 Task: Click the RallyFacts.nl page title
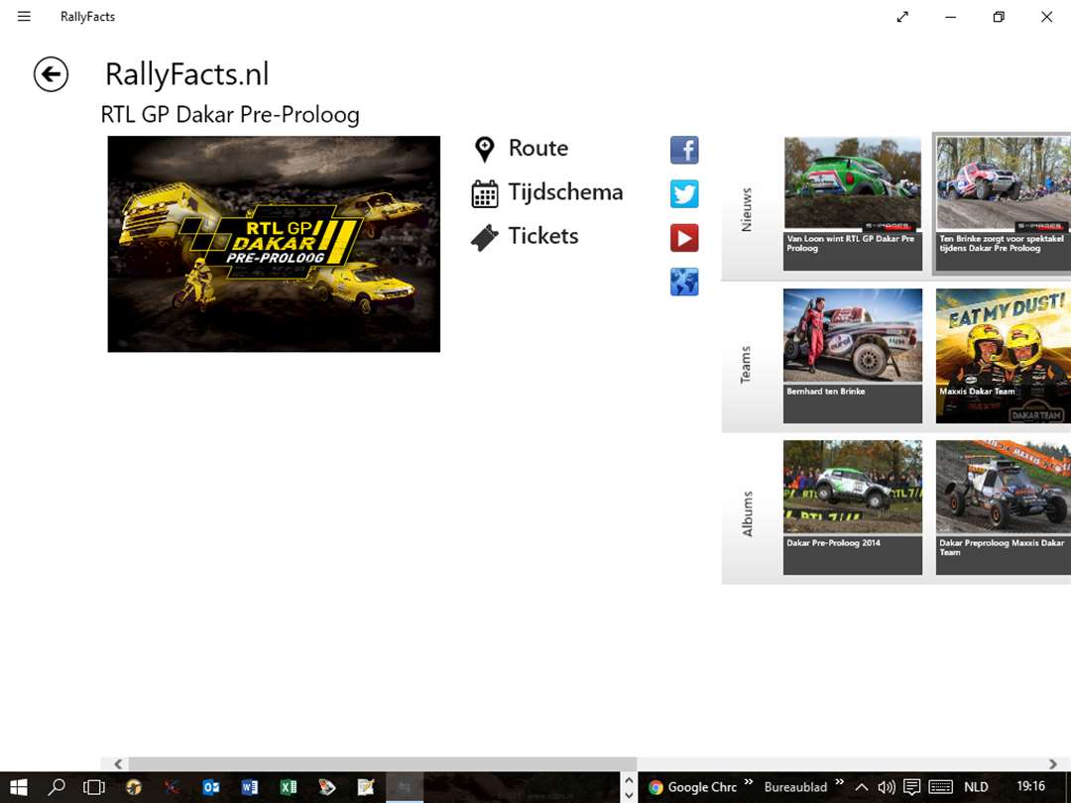[x=187, y=74]
